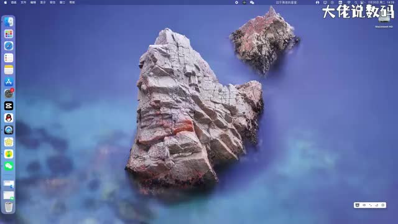Open Spotlight search magnifier in menu bar
The width and height of the screenshot is (398, 224).
point(356,2)
